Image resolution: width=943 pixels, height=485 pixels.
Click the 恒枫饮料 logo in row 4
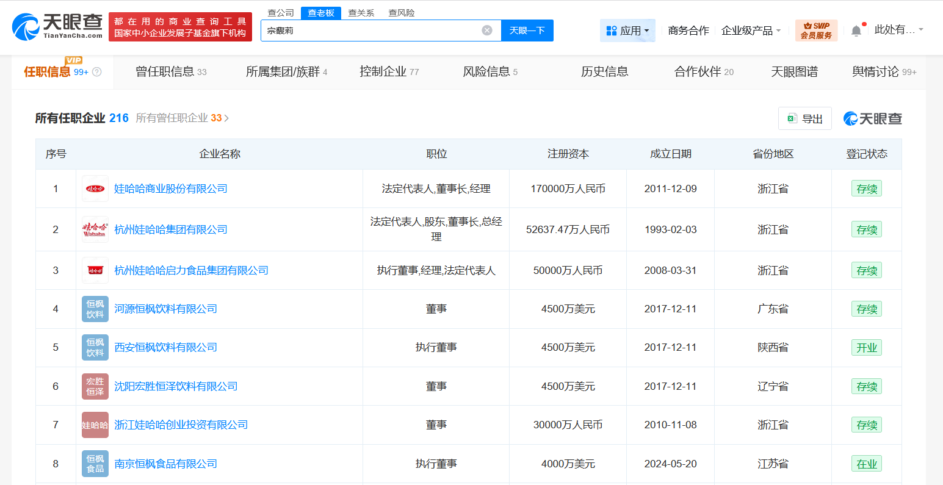pyautogui.click(x=95, y=309)
